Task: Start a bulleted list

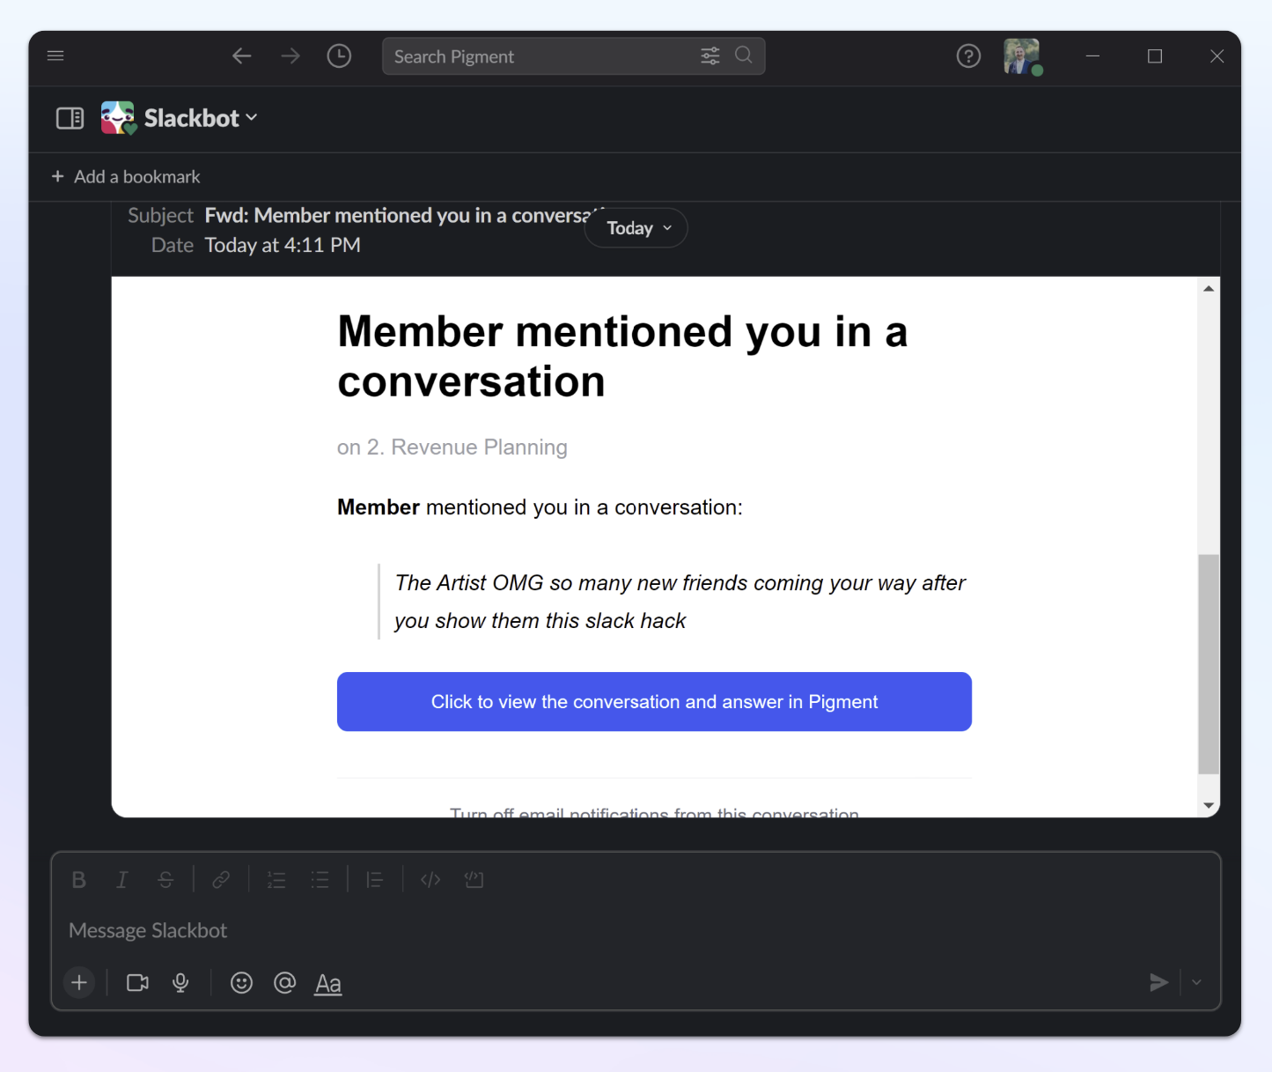Action: click(320, 880)
